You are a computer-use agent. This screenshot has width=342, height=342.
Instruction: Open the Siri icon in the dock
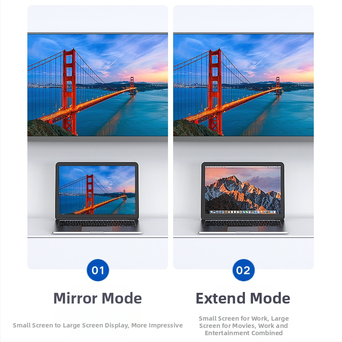coord(214,212)
